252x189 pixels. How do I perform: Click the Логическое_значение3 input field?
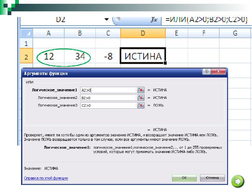(x=108, y=105)
